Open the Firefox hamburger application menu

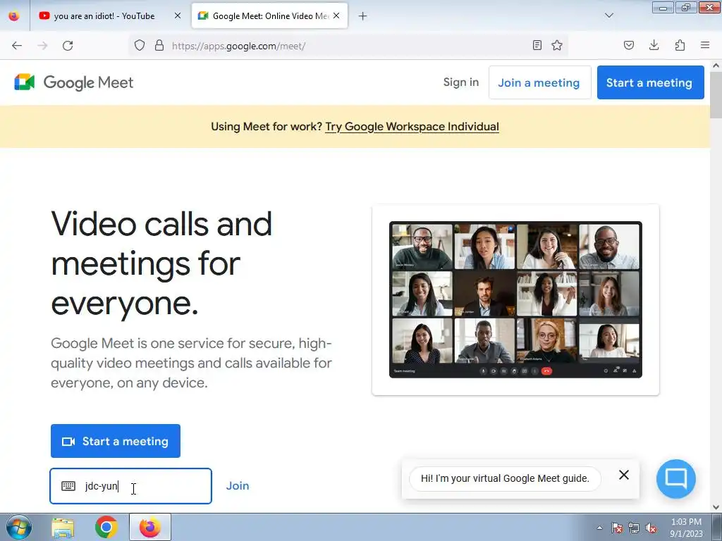click(x=705, y=45)
